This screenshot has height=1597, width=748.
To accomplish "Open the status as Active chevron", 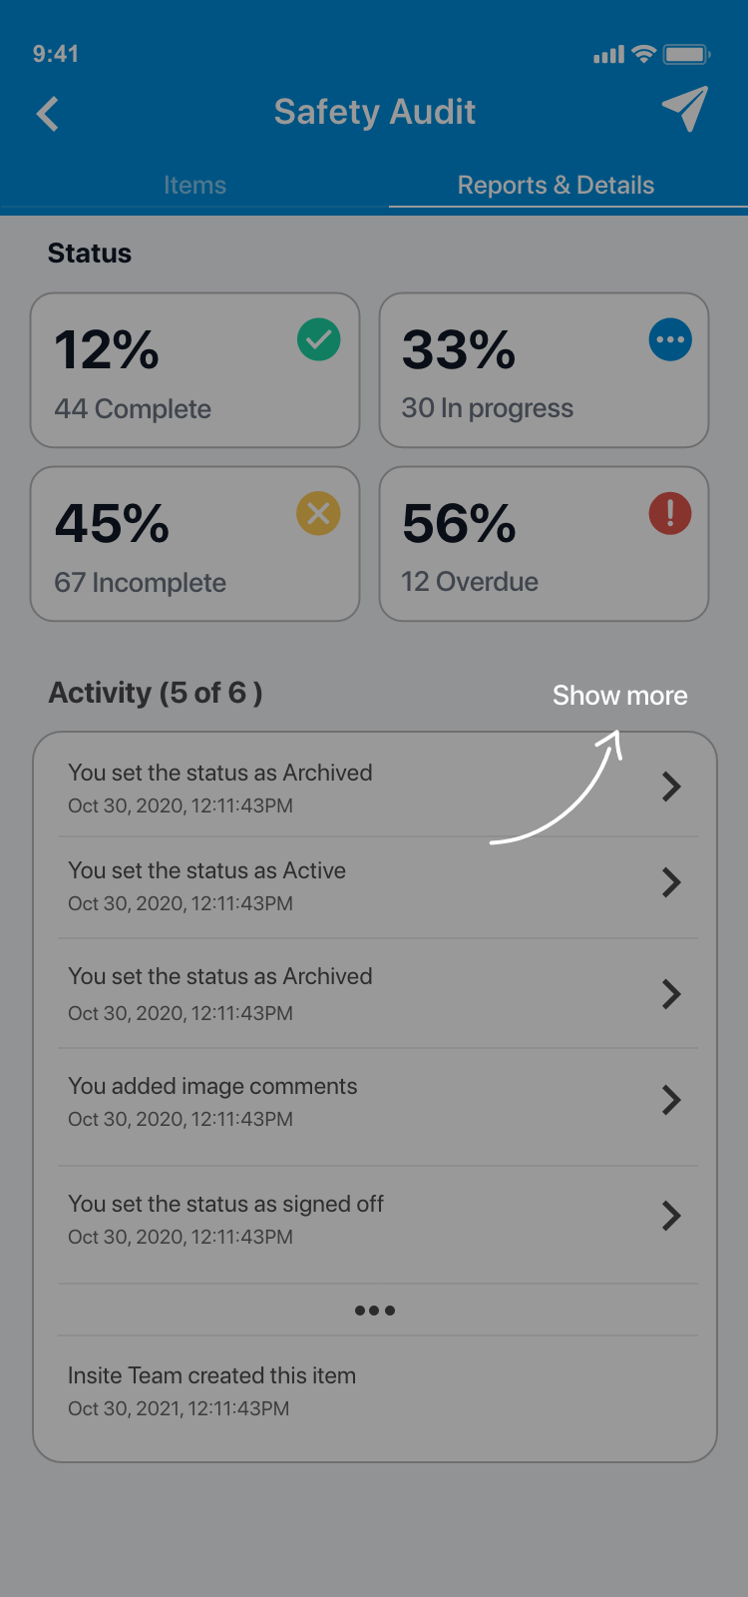I will pyautogui.click(x=671, y=882).
